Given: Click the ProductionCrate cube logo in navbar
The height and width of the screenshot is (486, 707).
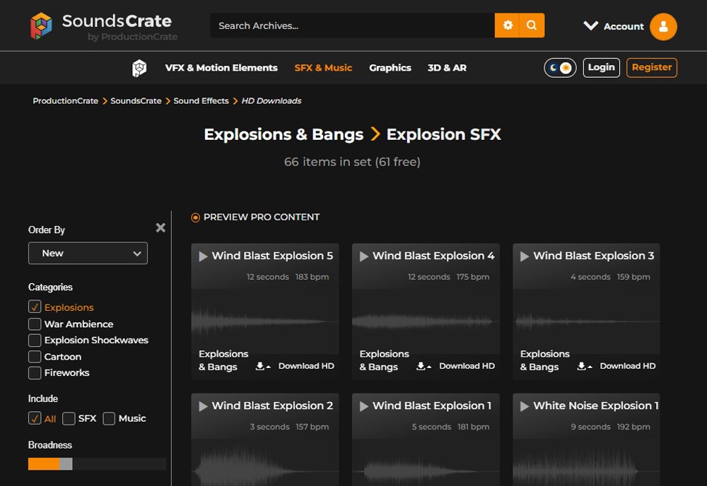Looking at the screenshot, I should [x=139, y=67].
